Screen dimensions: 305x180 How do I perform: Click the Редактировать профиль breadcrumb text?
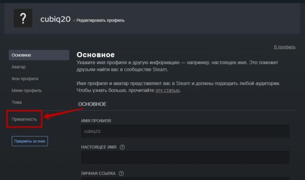coord(100,20)
